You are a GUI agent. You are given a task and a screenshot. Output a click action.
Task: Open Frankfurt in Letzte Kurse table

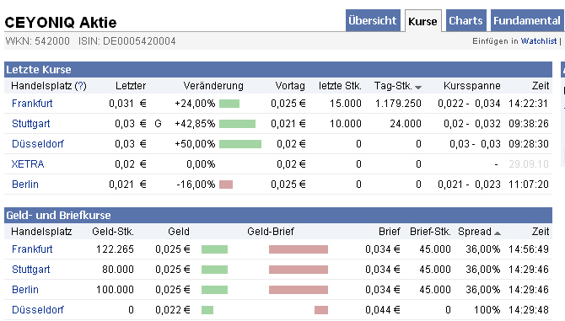point(32,104)
